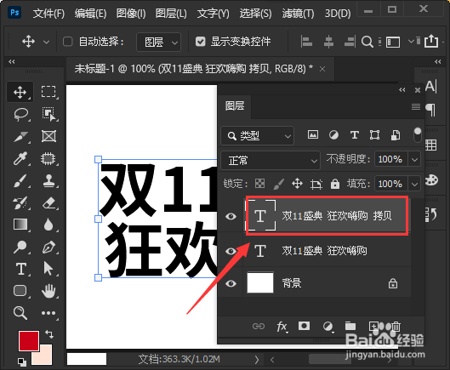Screen dimensions: 450x370
Task: Open the 文件(F) menu
Action: point(48,14)
